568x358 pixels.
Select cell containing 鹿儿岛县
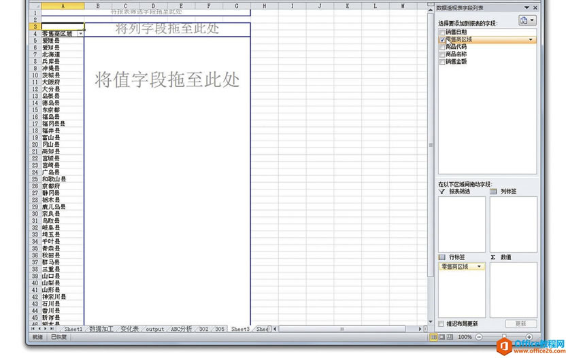coord(63,207)
